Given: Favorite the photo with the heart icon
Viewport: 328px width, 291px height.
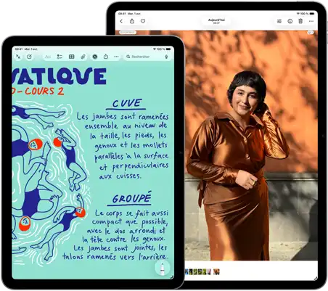Looking at the screenshot, I should tap(143, 21).
